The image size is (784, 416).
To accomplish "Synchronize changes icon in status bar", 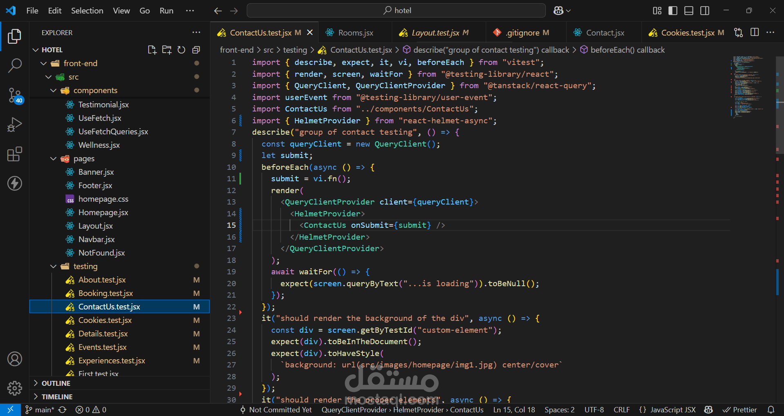I will coord(62,409).
